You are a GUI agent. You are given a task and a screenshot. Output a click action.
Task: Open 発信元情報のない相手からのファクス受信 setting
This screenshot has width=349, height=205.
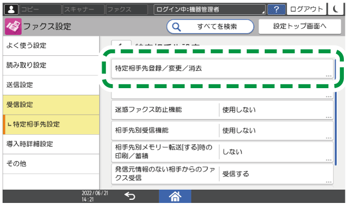(222, 174)
